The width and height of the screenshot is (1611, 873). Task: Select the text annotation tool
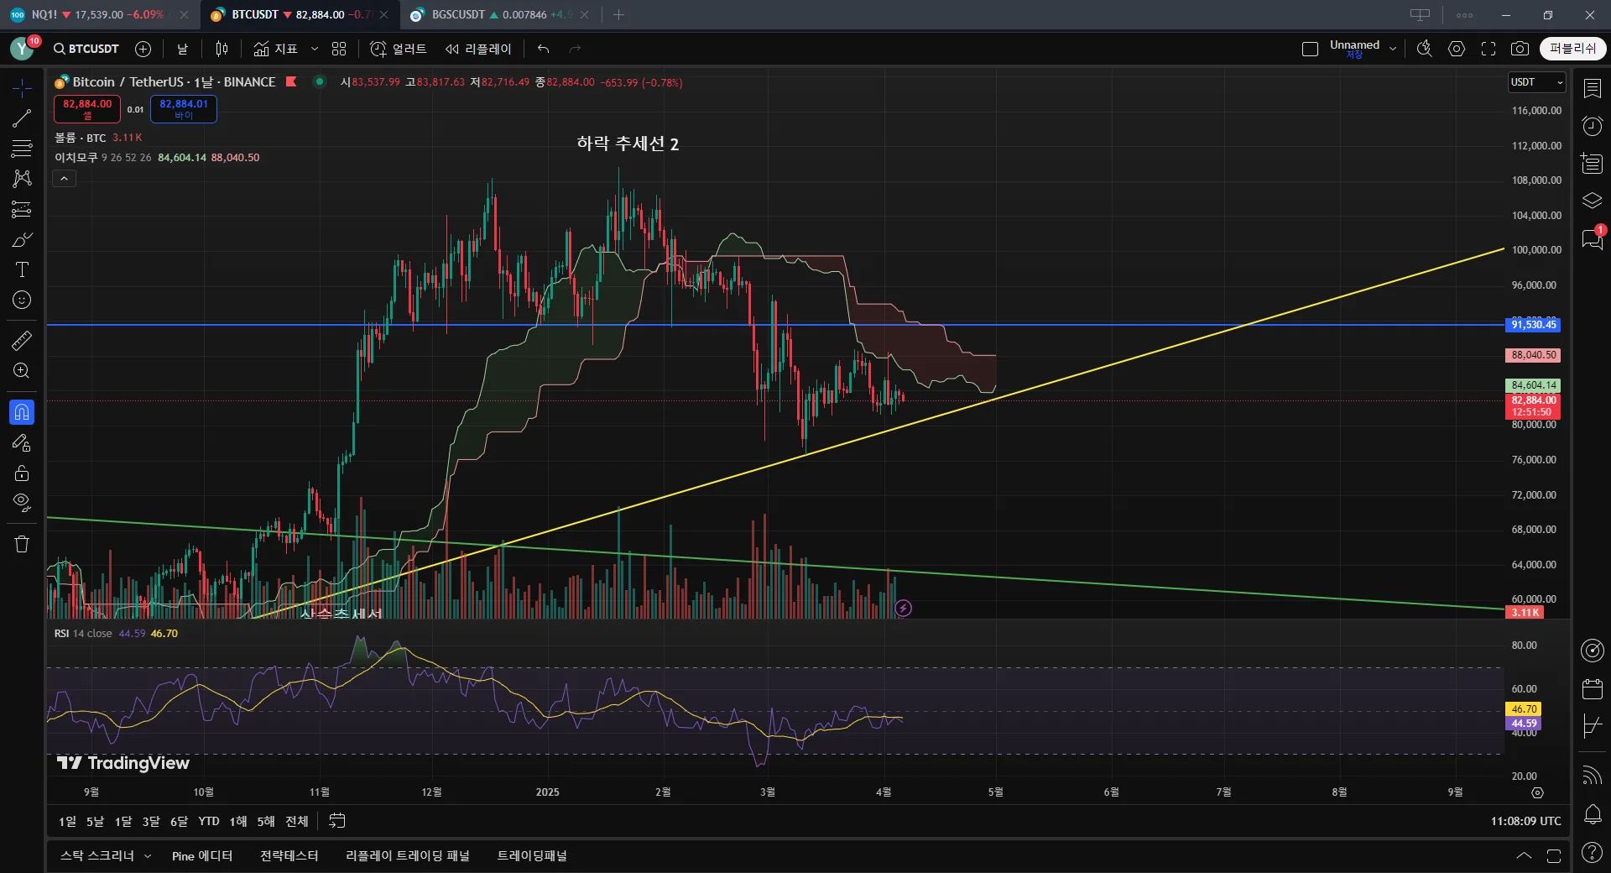22,269
